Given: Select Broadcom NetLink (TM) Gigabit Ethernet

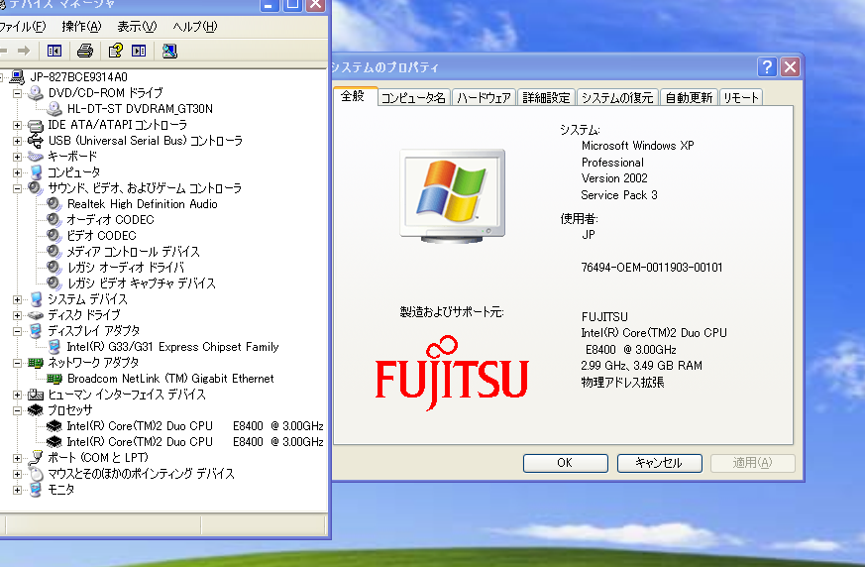Looking at the screenshot, I should (170, 379).
